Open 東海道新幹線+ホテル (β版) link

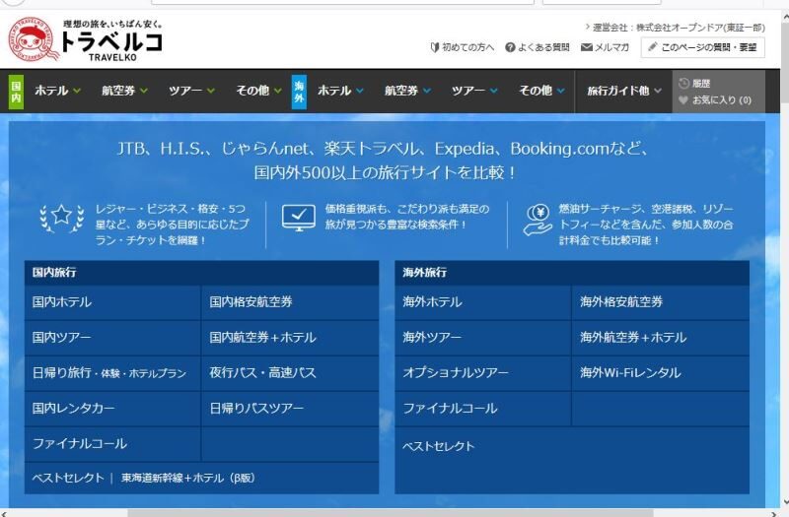point(187,478)
